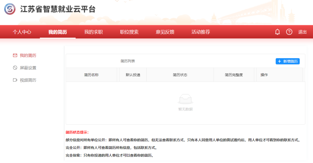Select the 活动推荐 tab

tap(201, 32)
